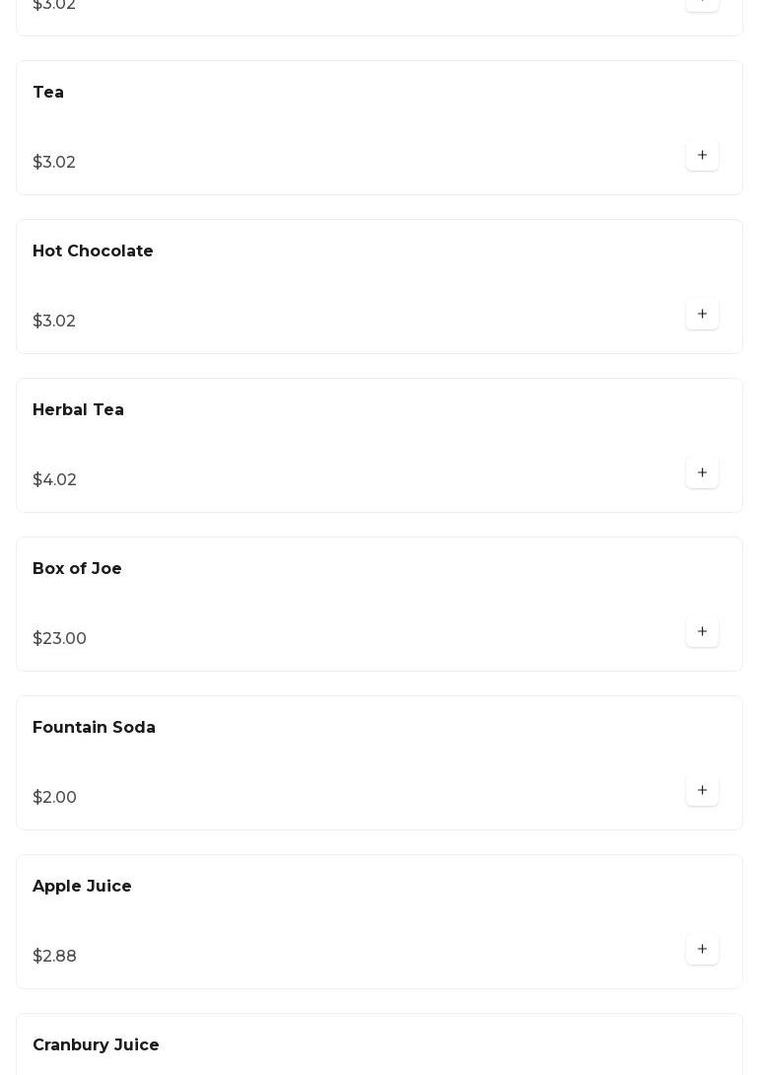Image resolution: width=759 pixels, height=1075 pixels.
Task: Add Tea to the order with plus icon
Action: [702, 155]
